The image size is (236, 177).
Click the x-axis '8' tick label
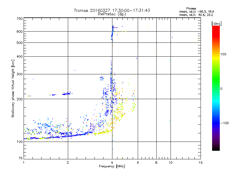coord(156,163)
